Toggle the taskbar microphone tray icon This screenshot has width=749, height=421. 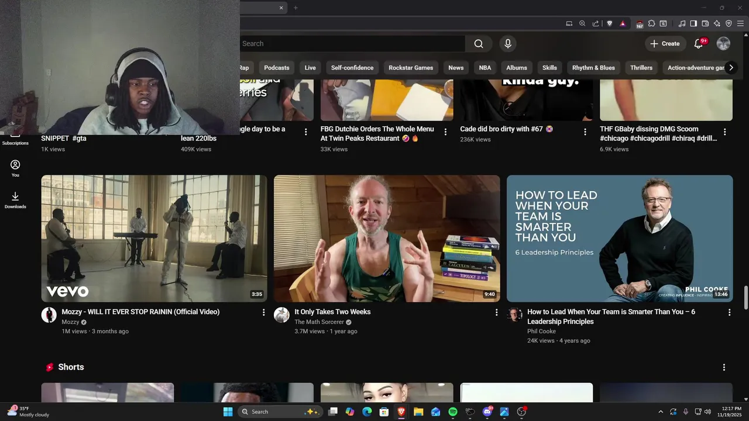pyautogui.click(x=686, y=412)
